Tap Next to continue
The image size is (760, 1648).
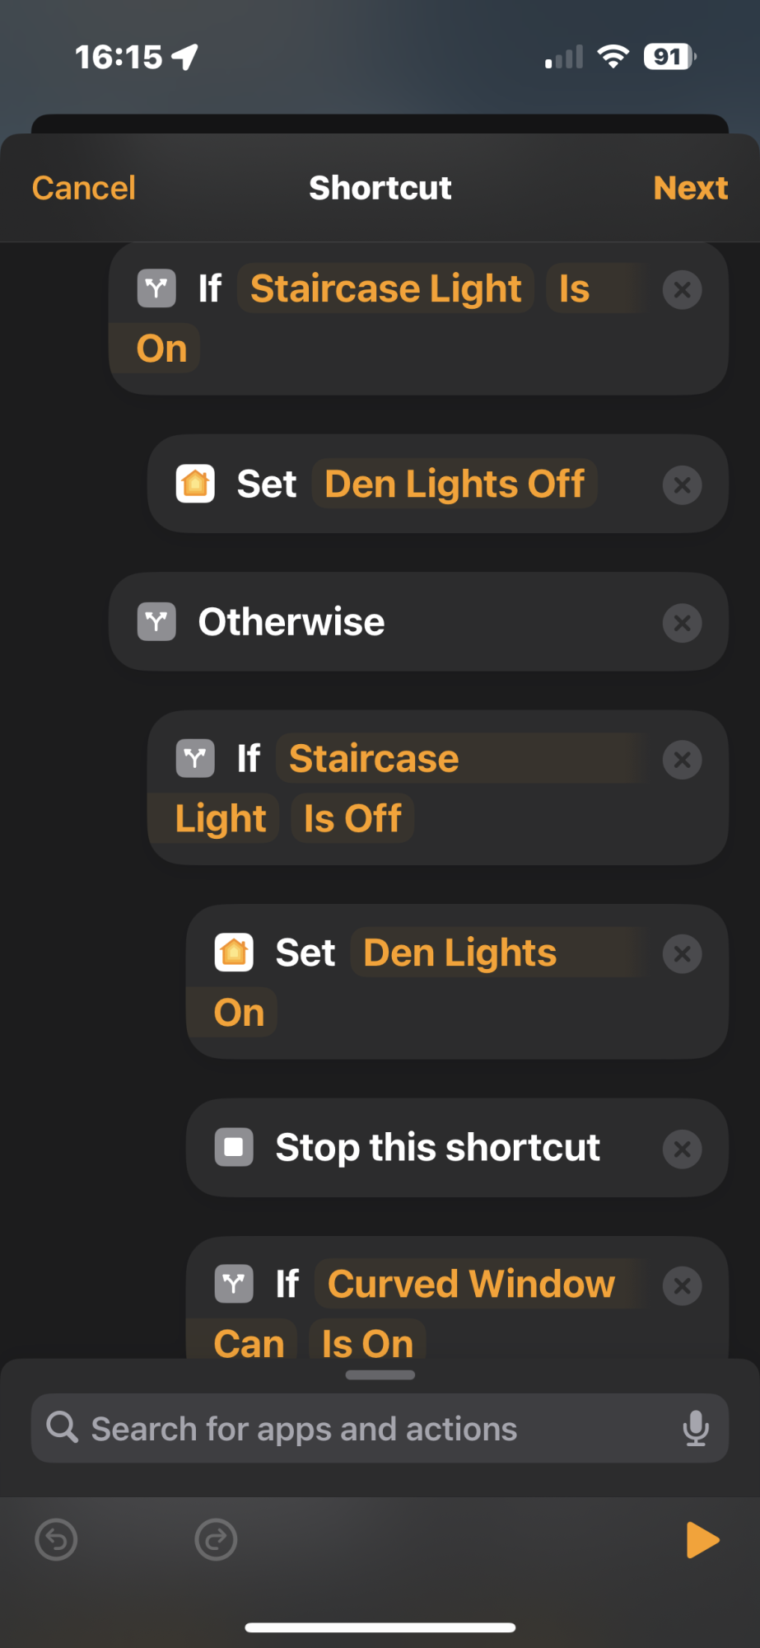pos(690,188)
